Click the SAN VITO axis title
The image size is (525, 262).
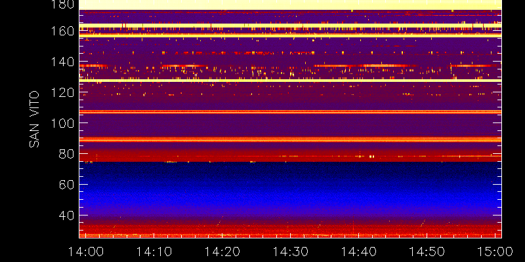pos(34,119)
